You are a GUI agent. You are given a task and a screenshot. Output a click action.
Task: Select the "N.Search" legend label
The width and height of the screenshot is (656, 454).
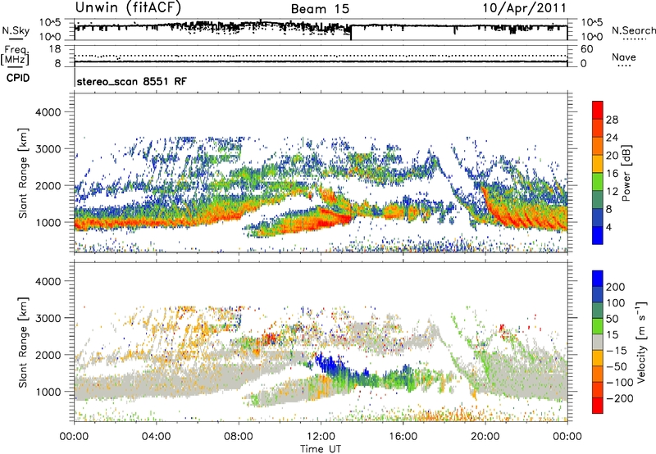point(633,30)
